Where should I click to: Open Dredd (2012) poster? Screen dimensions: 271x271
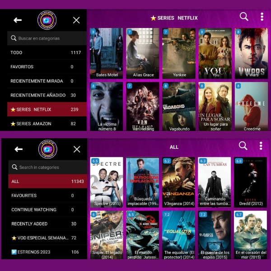pyautogui.click(x=250, y=182)
